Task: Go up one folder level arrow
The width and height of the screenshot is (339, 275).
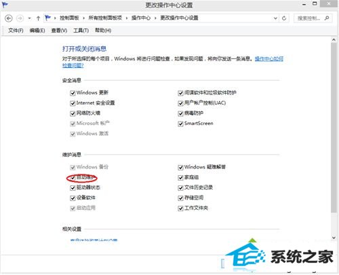Action: (x=38, y=18)
